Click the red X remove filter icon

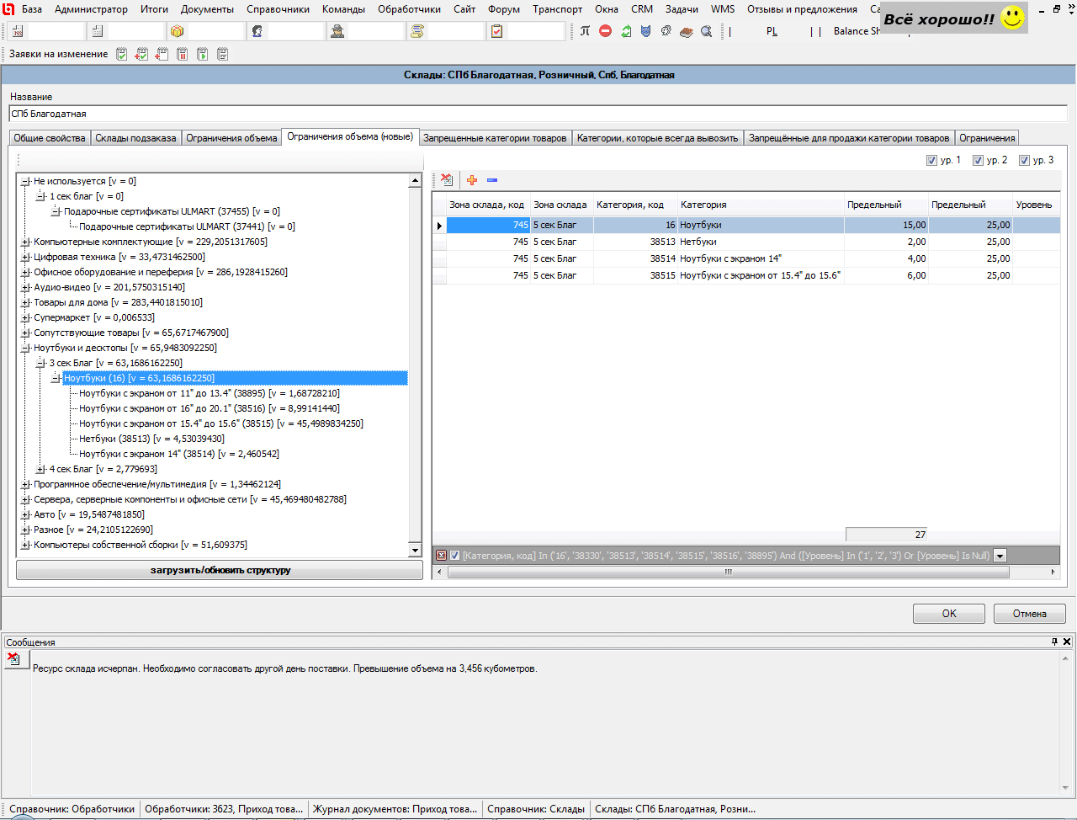tap(441, 556)
